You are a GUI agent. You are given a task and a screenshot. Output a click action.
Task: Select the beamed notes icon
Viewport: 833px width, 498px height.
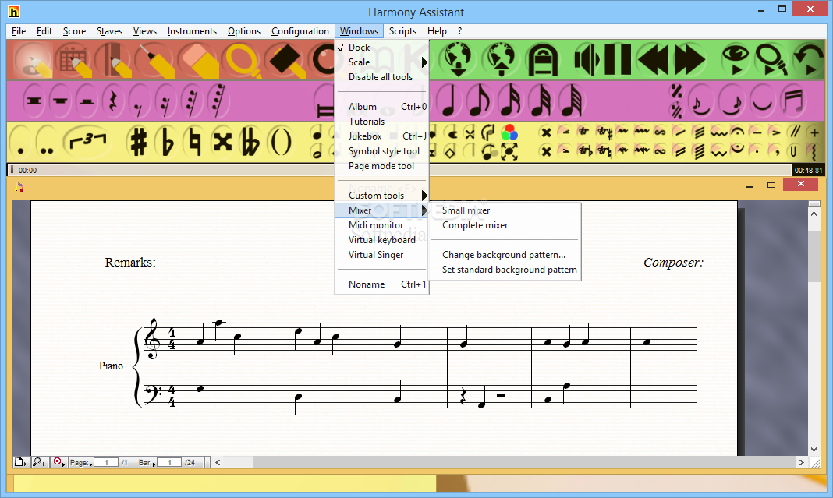point(794,101)
